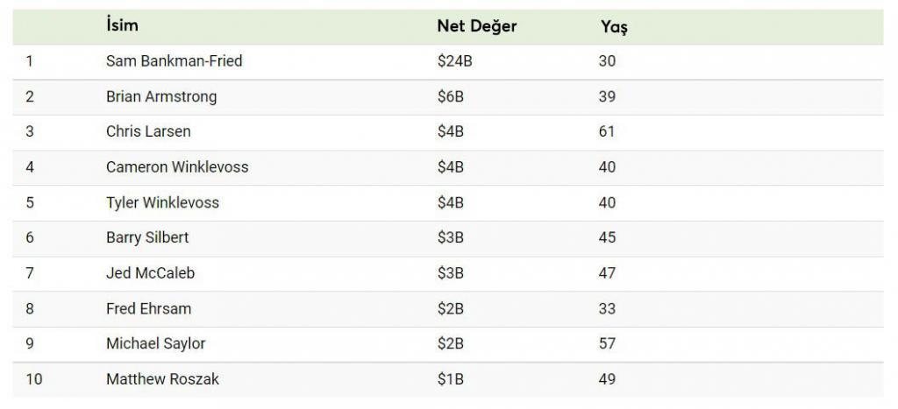The width and height of the screenshot is (898, 409).
Task: Select the age value 57
Action: point(607,344)
